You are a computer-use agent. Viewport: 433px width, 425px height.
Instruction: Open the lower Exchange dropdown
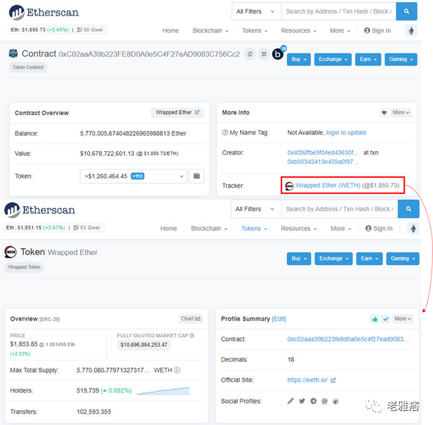point(334,258)
